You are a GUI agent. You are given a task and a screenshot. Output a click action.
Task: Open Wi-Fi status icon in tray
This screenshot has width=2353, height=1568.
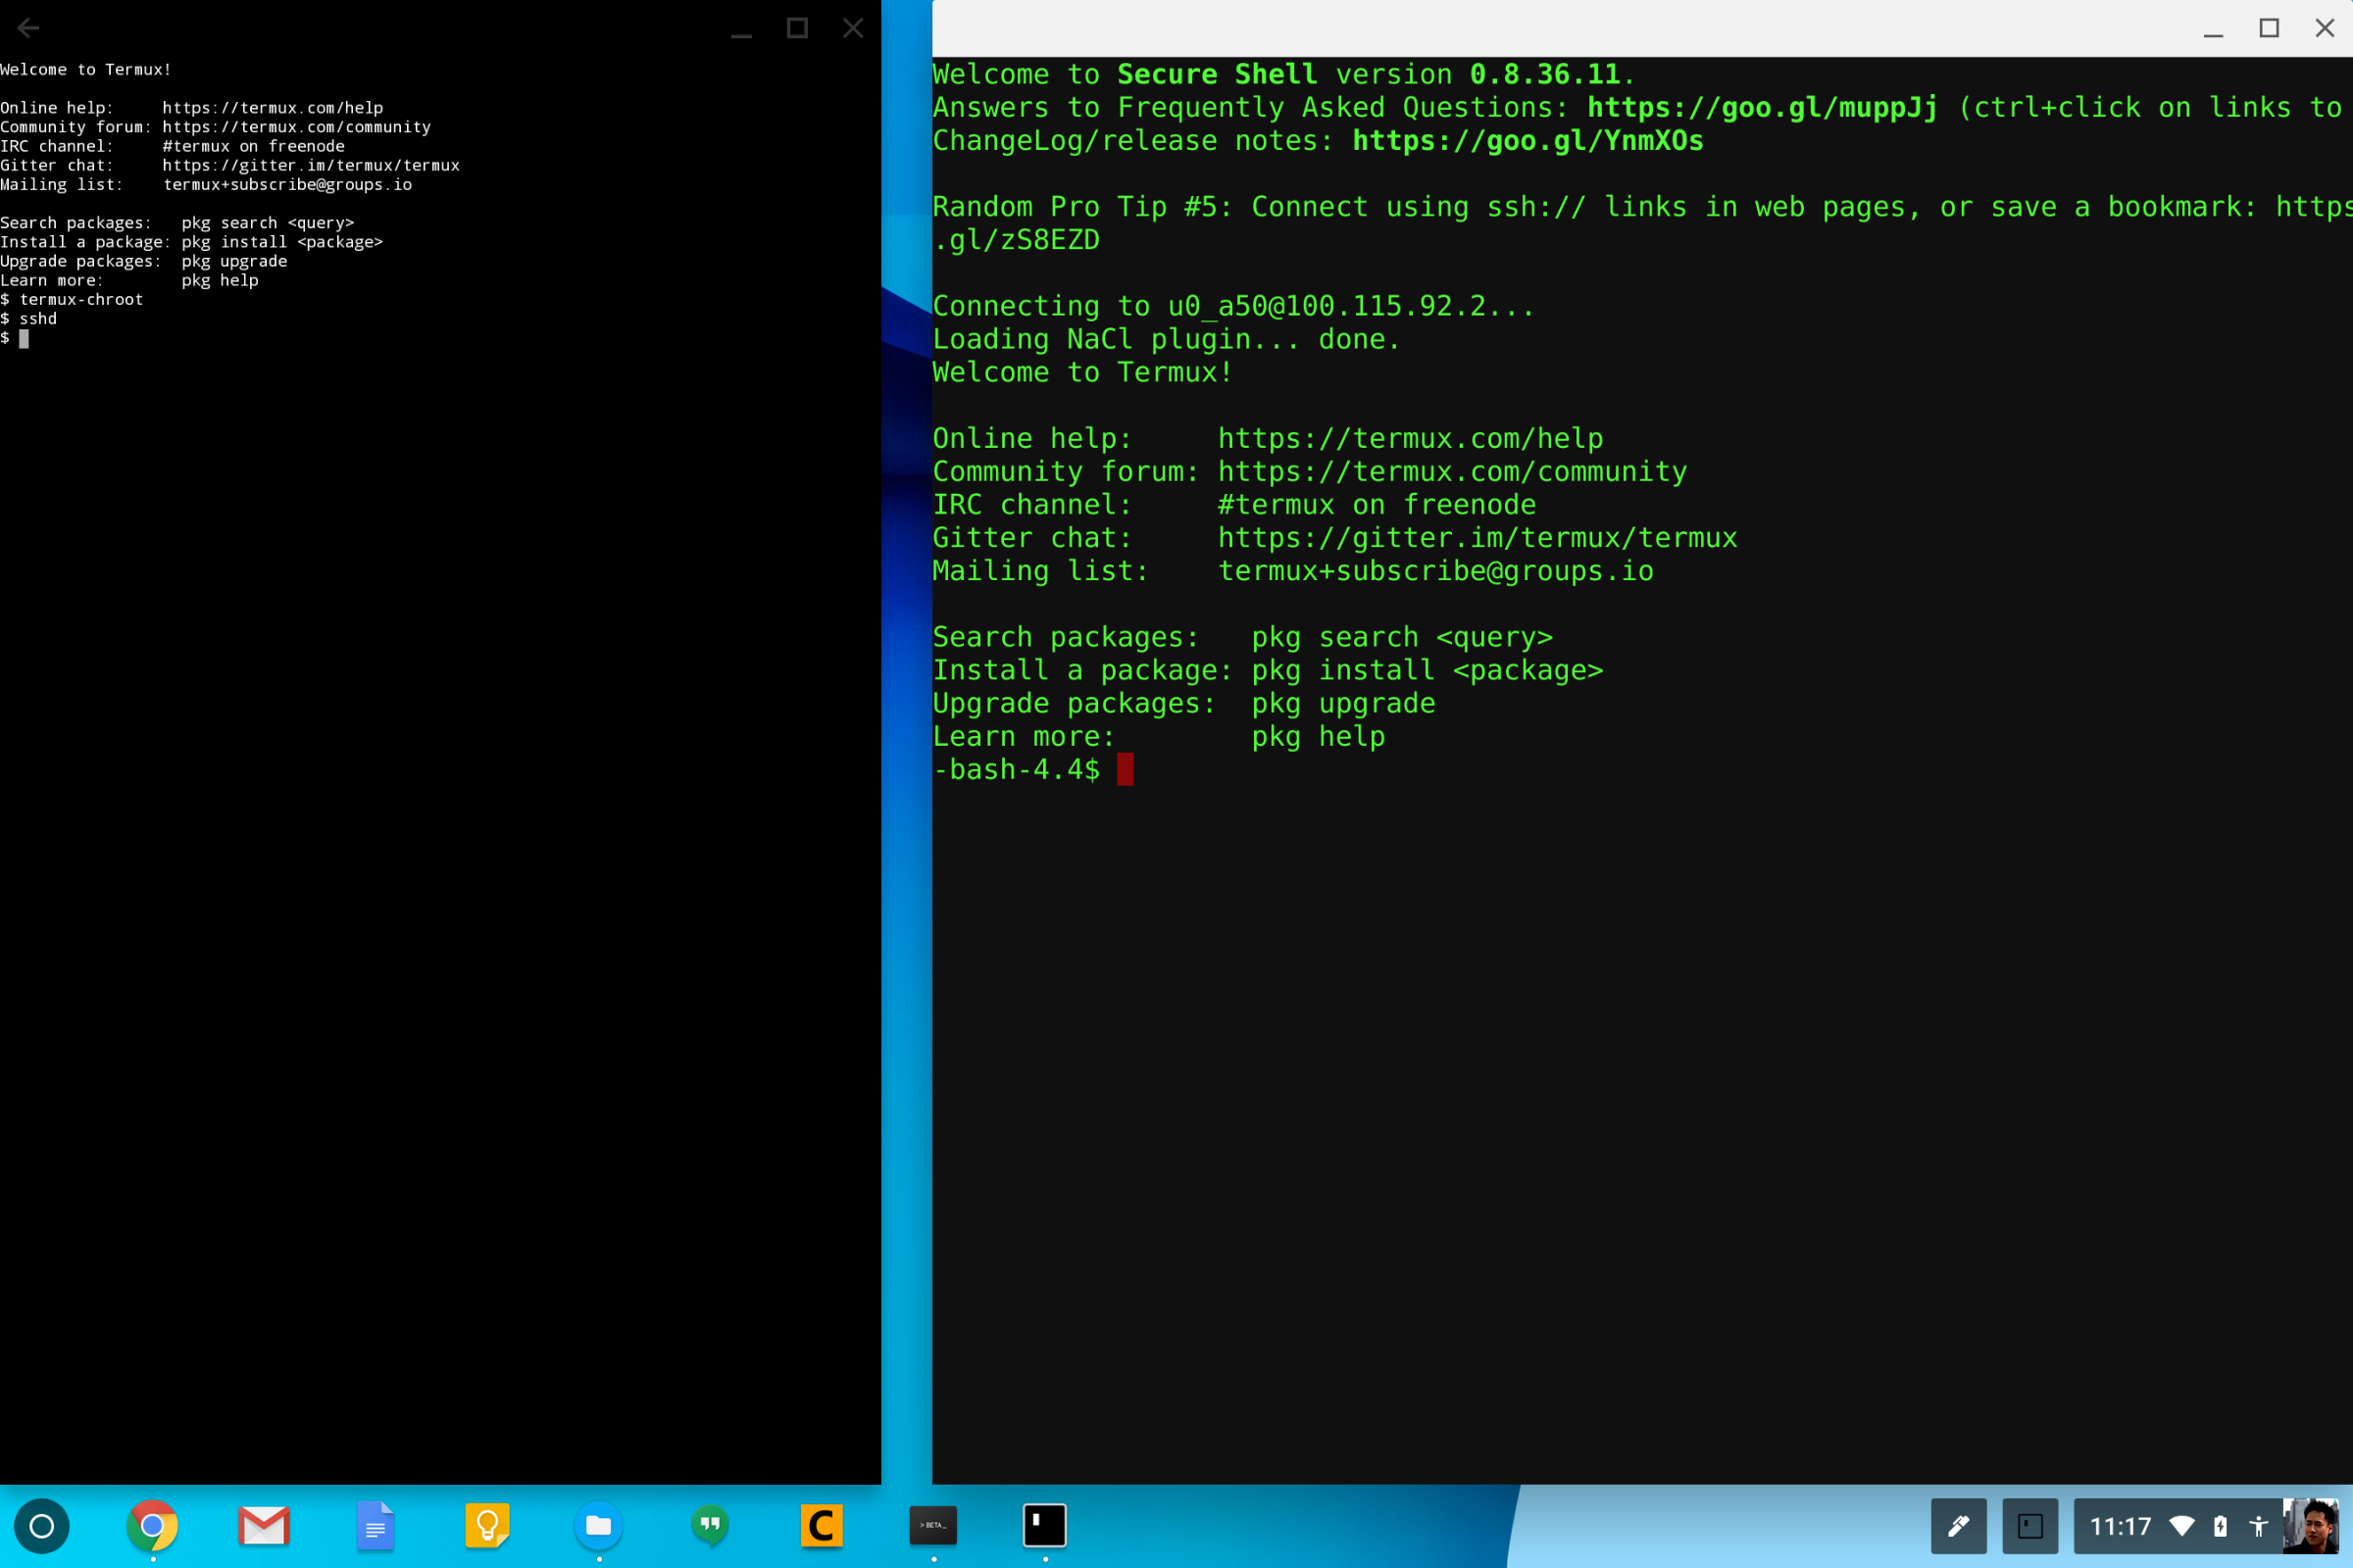(x=2182, y=1526)
